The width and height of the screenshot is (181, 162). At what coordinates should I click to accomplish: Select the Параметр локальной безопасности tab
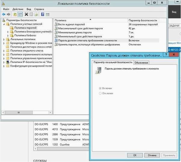[x=113, y=62]
